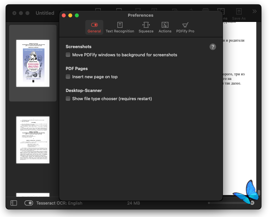Enable Move PDFify windows to background checkbox
The image size is (270, 217).
[68, 55]
